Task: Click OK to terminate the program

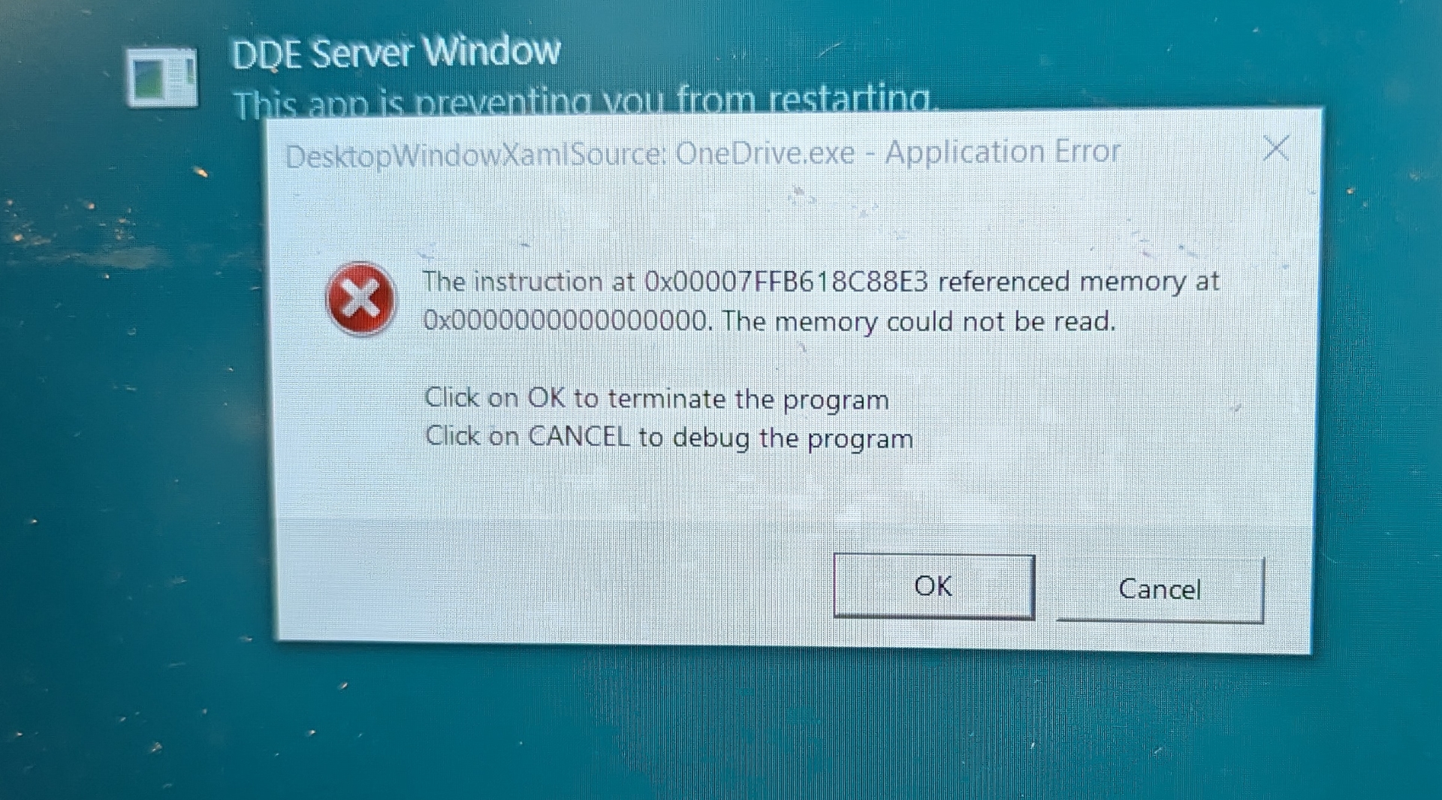Action: point(934,587)
